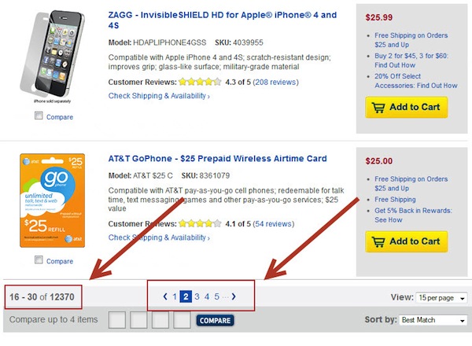Open the 15 per page View dropdown

pyautogui.click(x=440, y=299)
